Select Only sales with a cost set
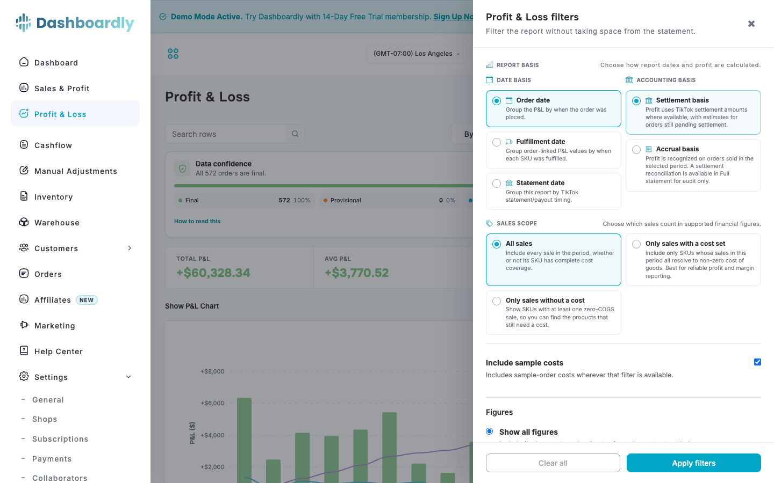 click(636, 244)
